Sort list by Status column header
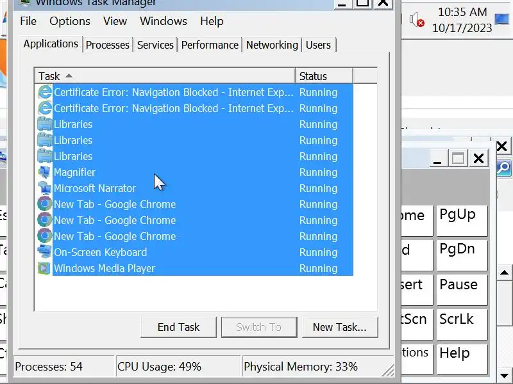 pos(324,76)
